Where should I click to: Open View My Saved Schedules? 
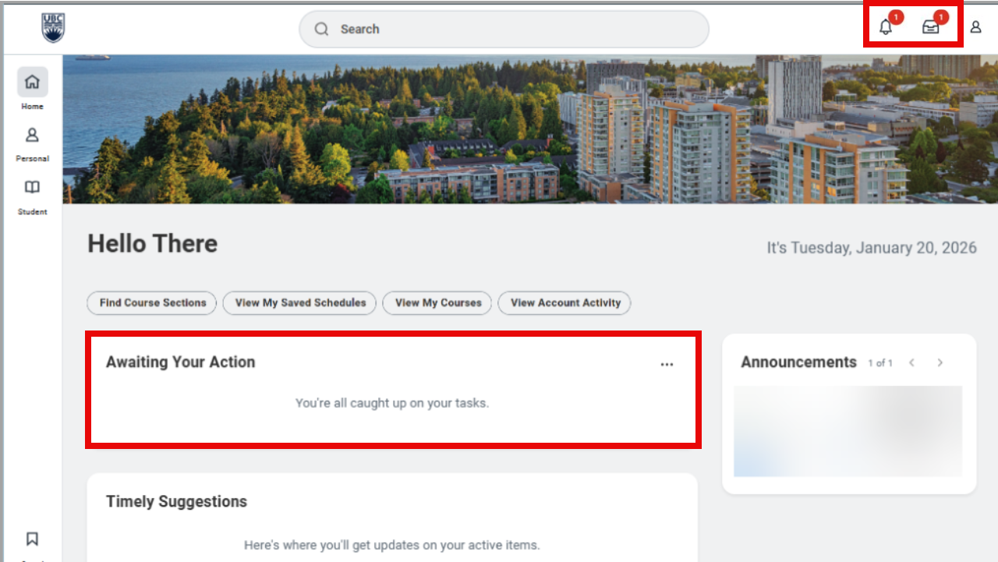pyautogui.click(x=299, y=302)
